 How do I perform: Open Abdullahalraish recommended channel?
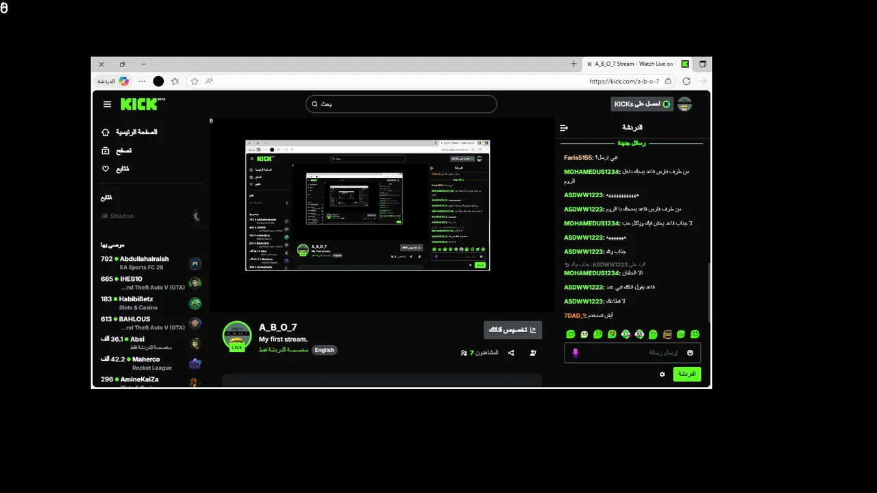point(151,262)
